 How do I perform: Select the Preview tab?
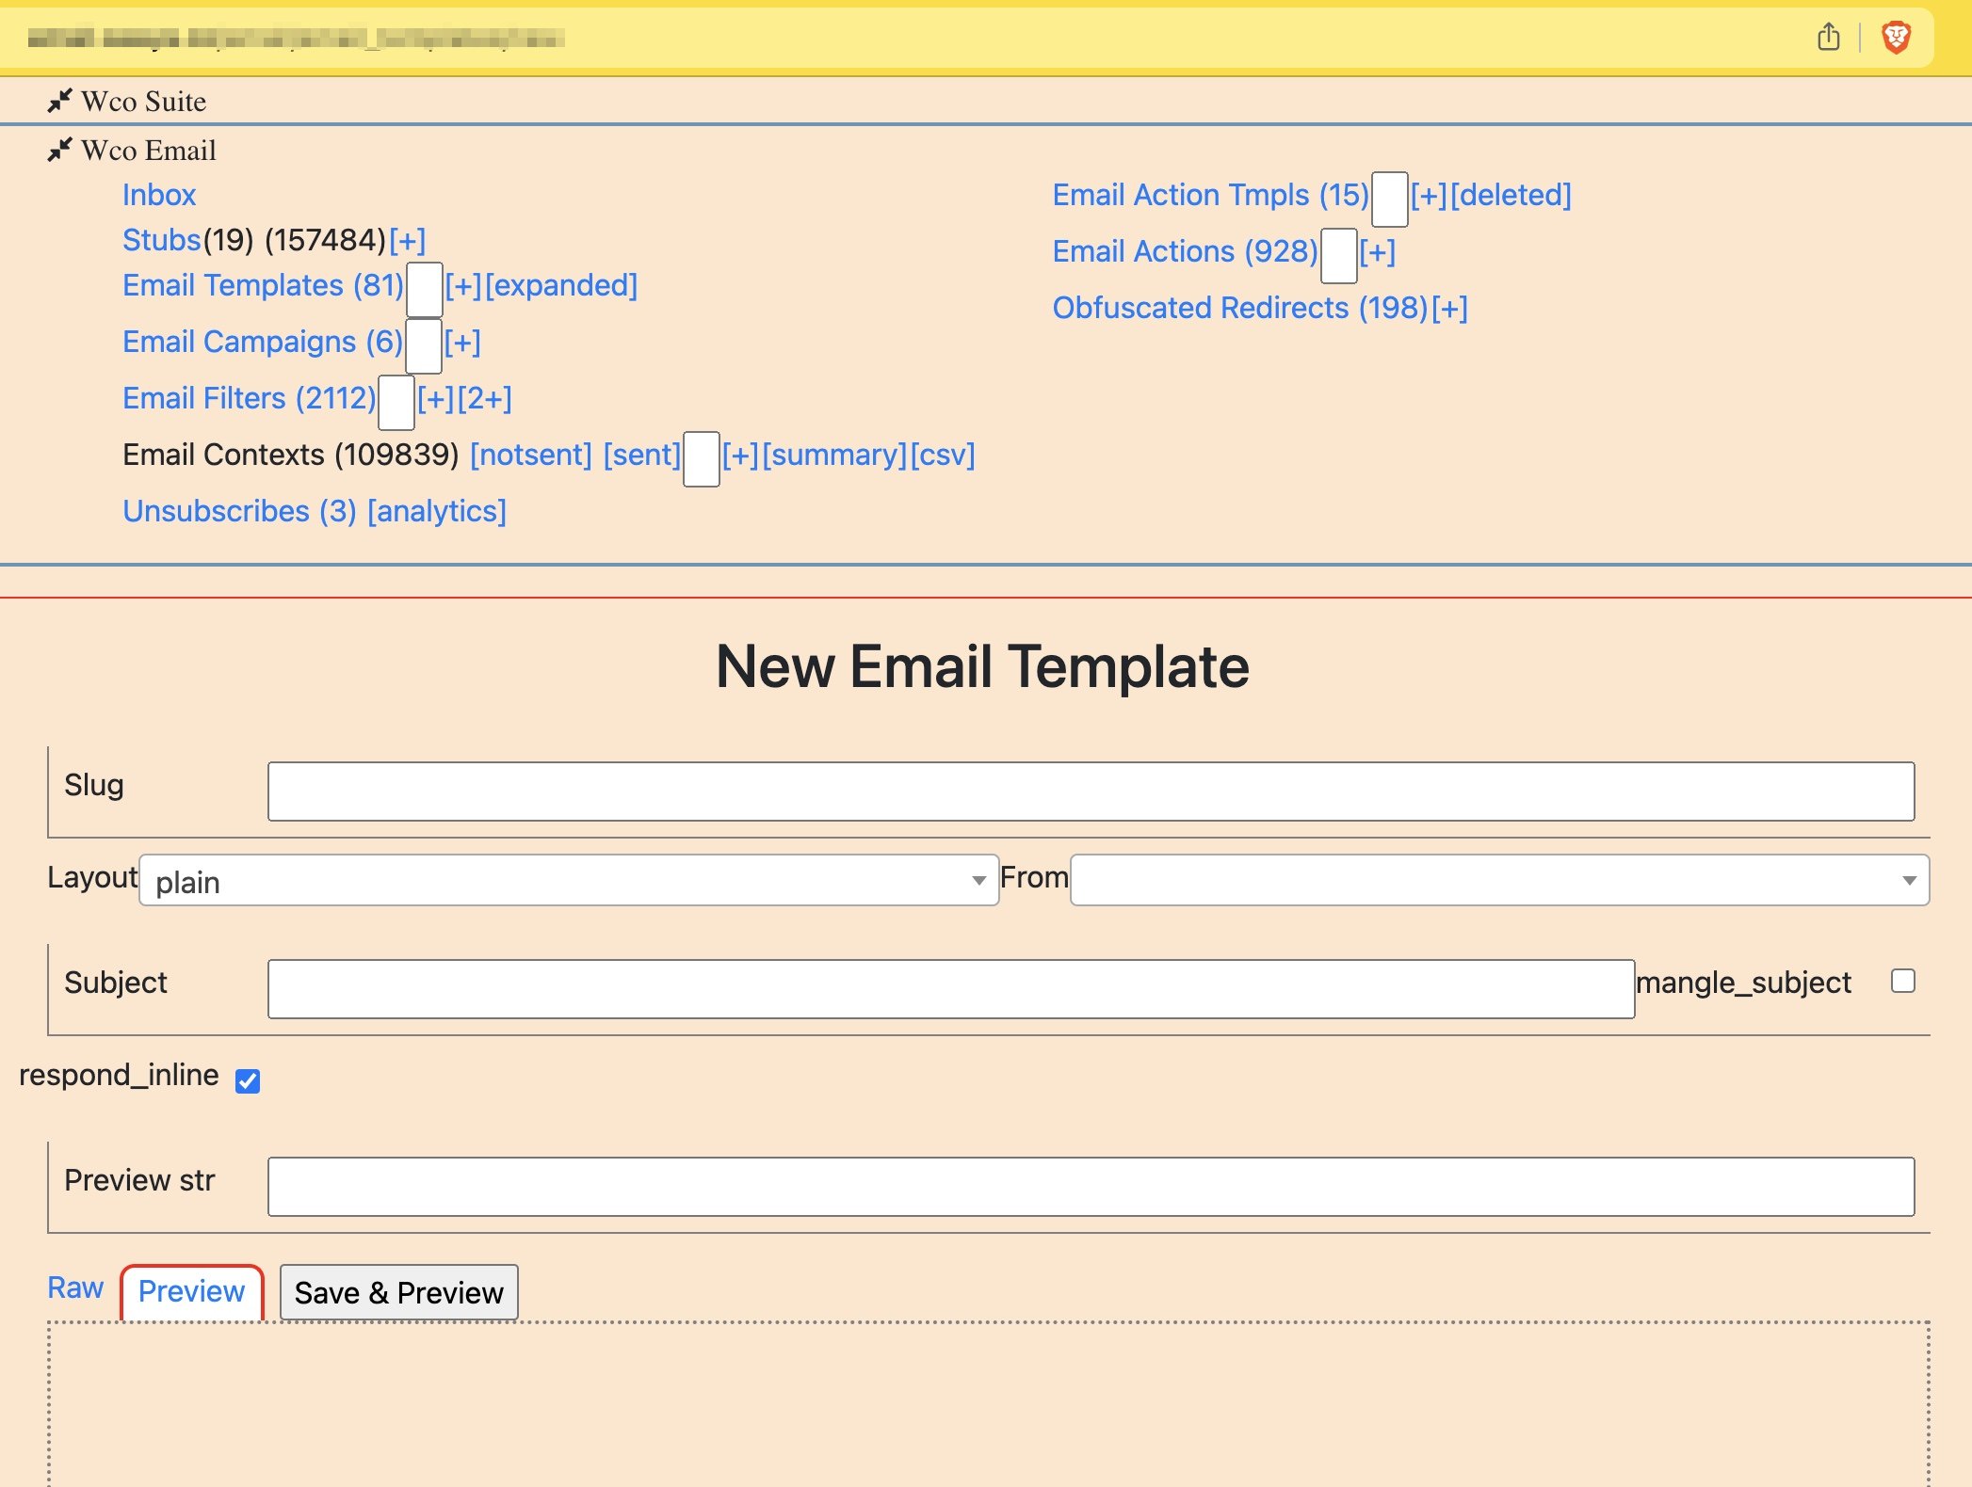coord(190,1292)
